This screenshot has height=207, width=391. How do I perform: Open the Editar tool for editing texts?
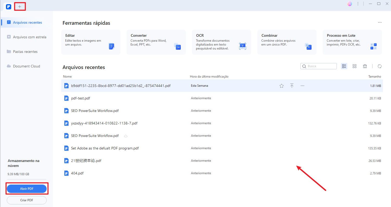coord(90,42)
